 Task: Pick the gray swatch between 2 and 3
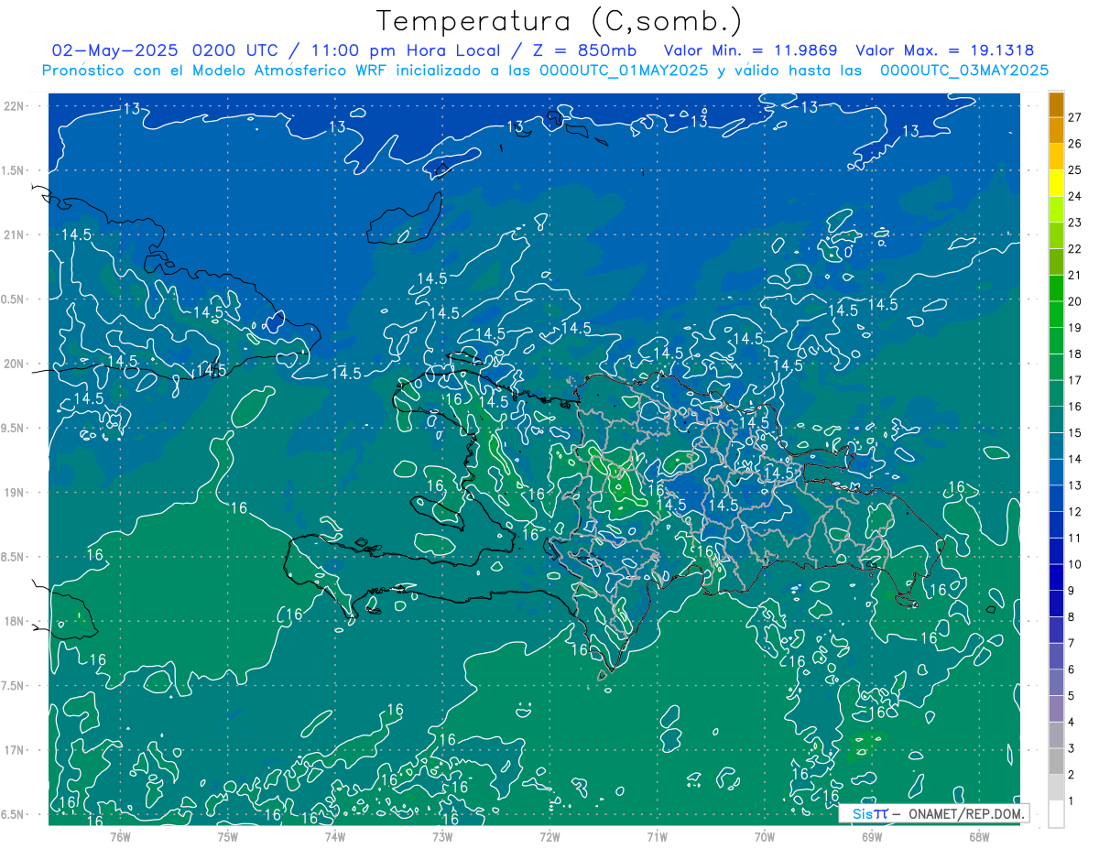click(x=1056, y=761)
